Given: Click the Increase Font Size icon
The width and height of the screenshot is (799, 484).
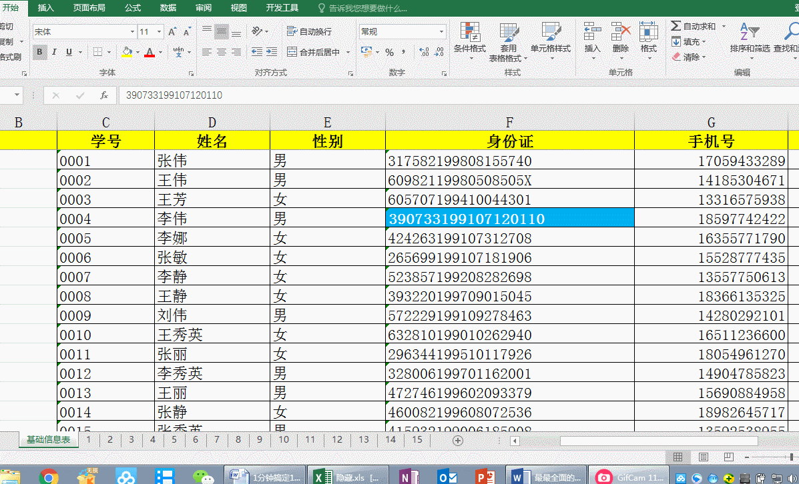Looking at the screenshot, I should 172,32.
